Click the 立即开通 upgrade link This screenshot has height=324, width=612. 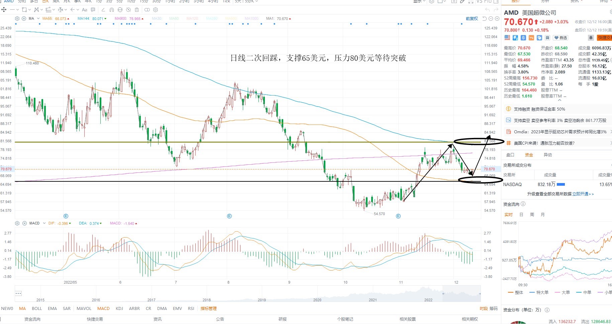point(583,194)
